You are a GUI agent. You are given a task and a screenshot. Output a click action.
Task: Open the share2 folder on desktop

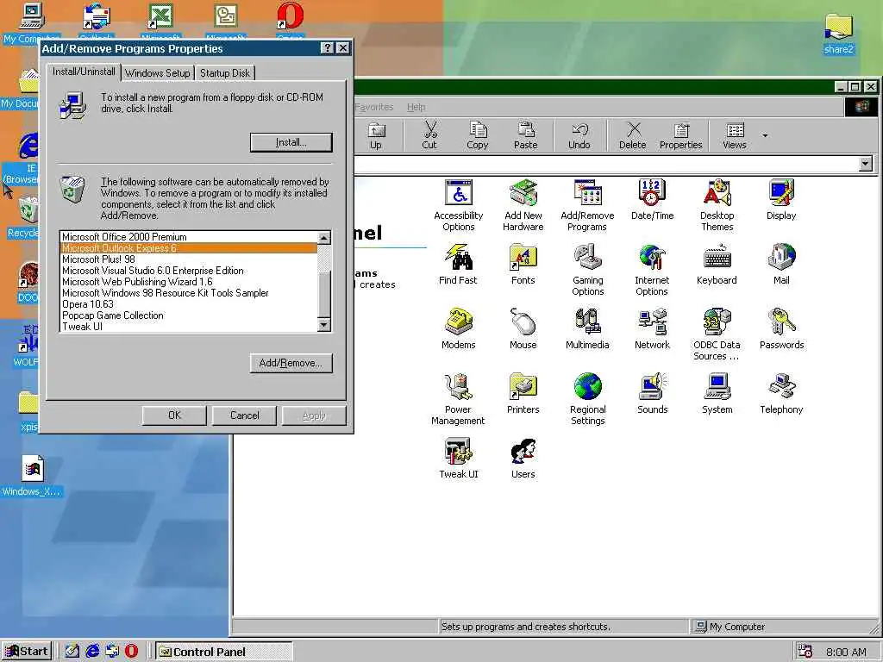click(838, 34)
